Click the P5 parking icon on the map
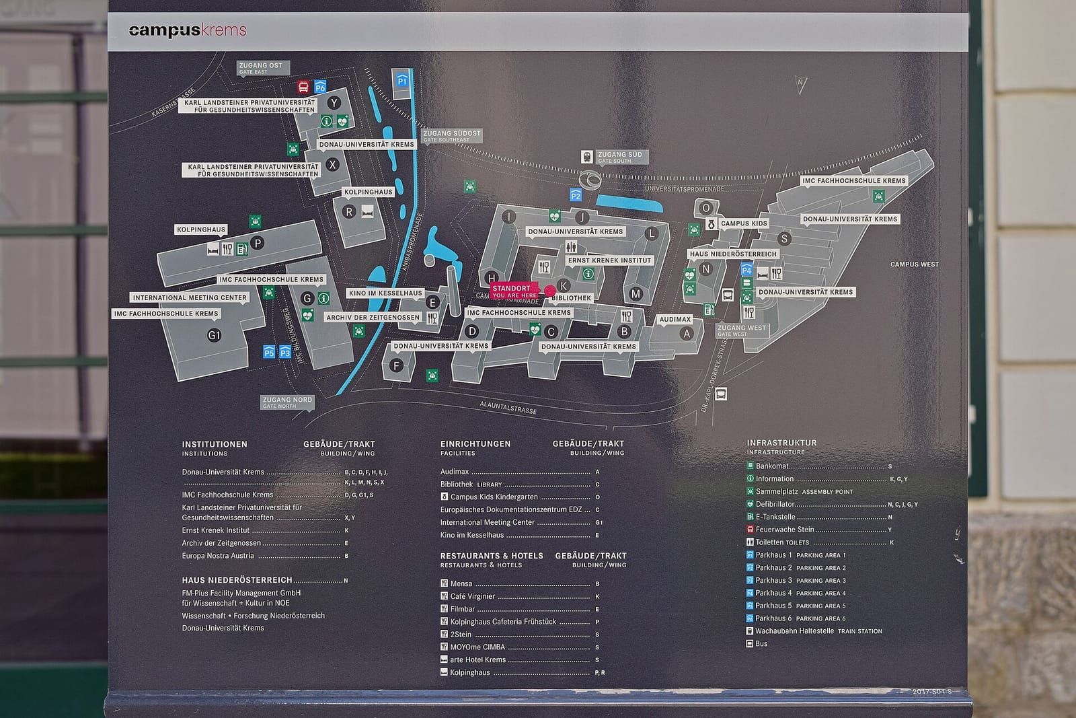The image size is (1076, 718). (x=269, y=353)
